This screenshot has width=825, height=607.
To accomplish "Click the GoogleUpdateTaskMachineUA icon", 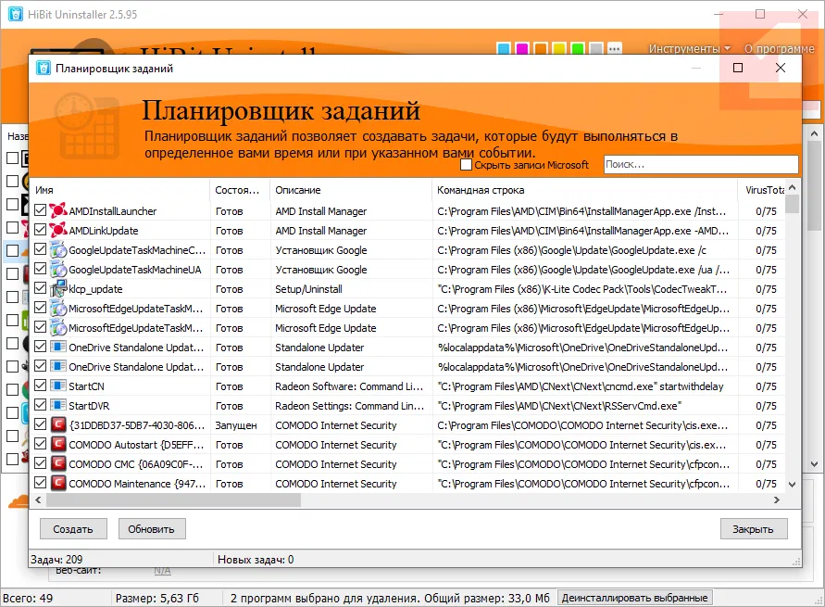I will pyautogui.click(x=58, y=269).
